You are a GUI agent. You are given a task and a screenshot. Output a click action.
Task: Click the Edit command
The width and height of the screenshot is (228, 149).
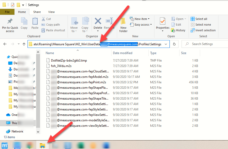[176, 25]
